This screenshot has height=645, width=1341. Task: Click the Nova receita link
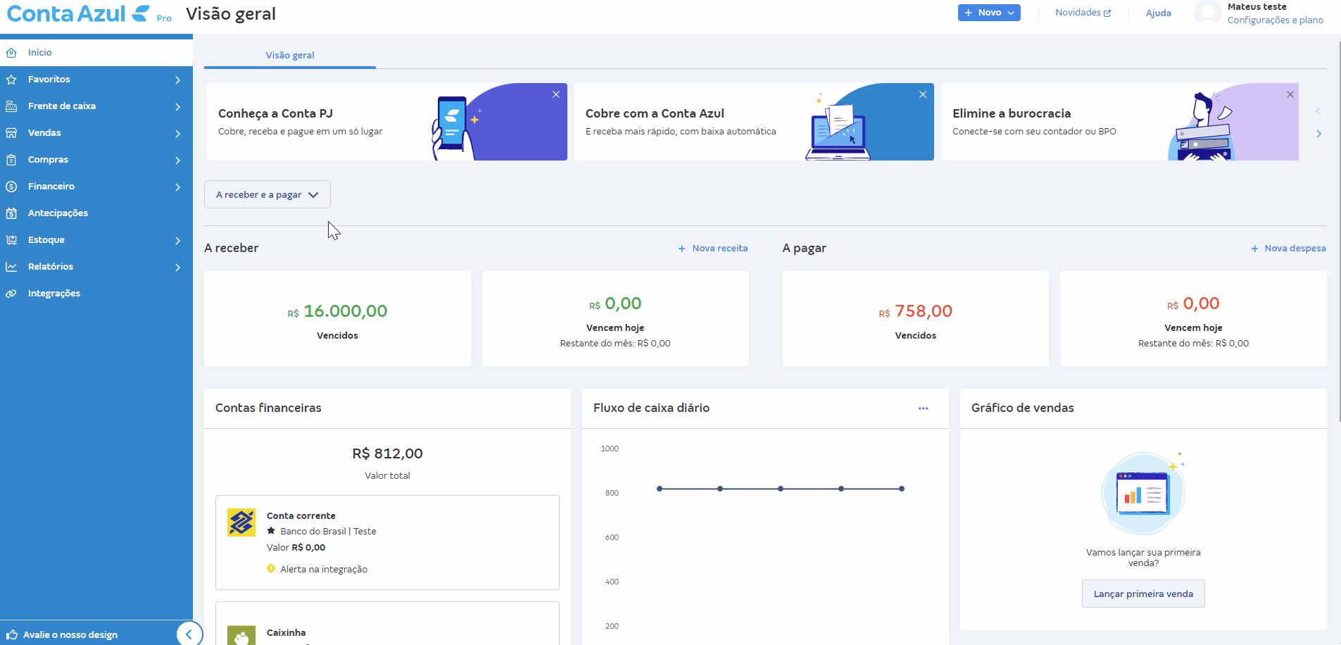pos(713,249)
